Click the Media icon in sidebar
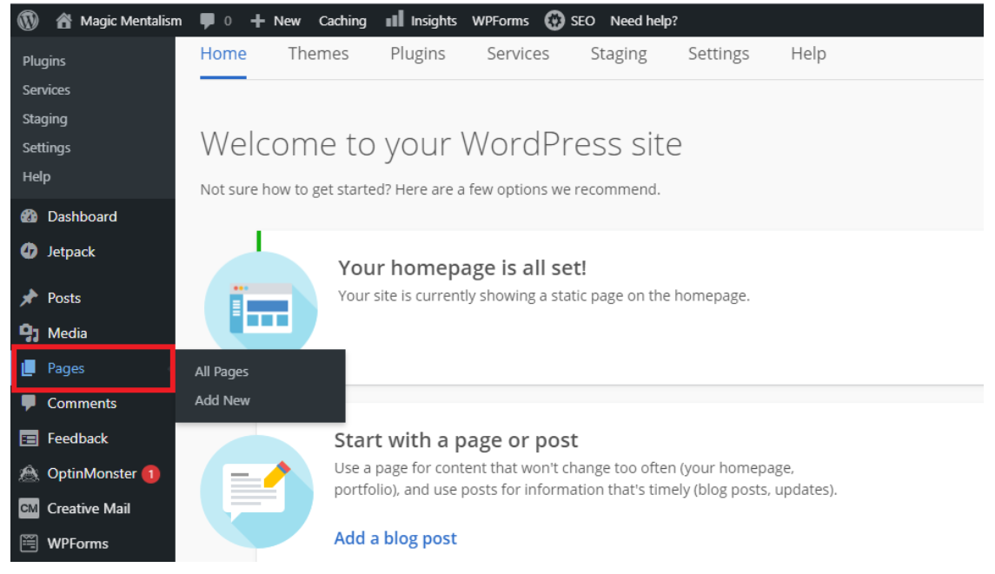This screenshot has width=995, height=574. [x=30, y=333]
